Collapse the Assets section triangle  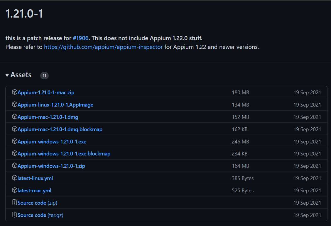coord(7,76)
